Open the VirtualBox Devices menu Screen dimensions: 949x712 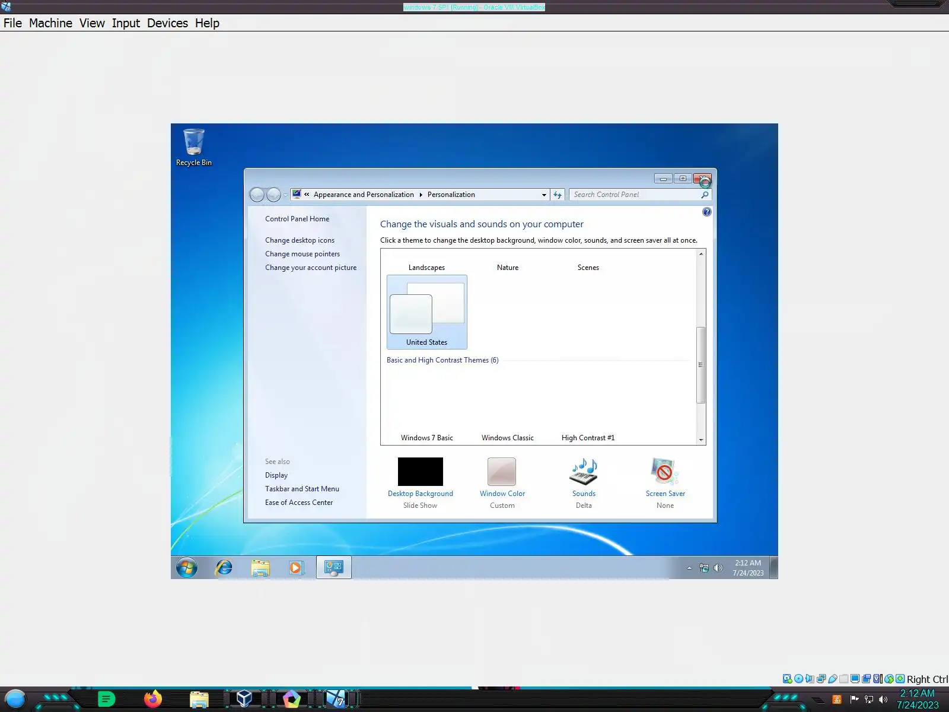[x=167, y=23]
